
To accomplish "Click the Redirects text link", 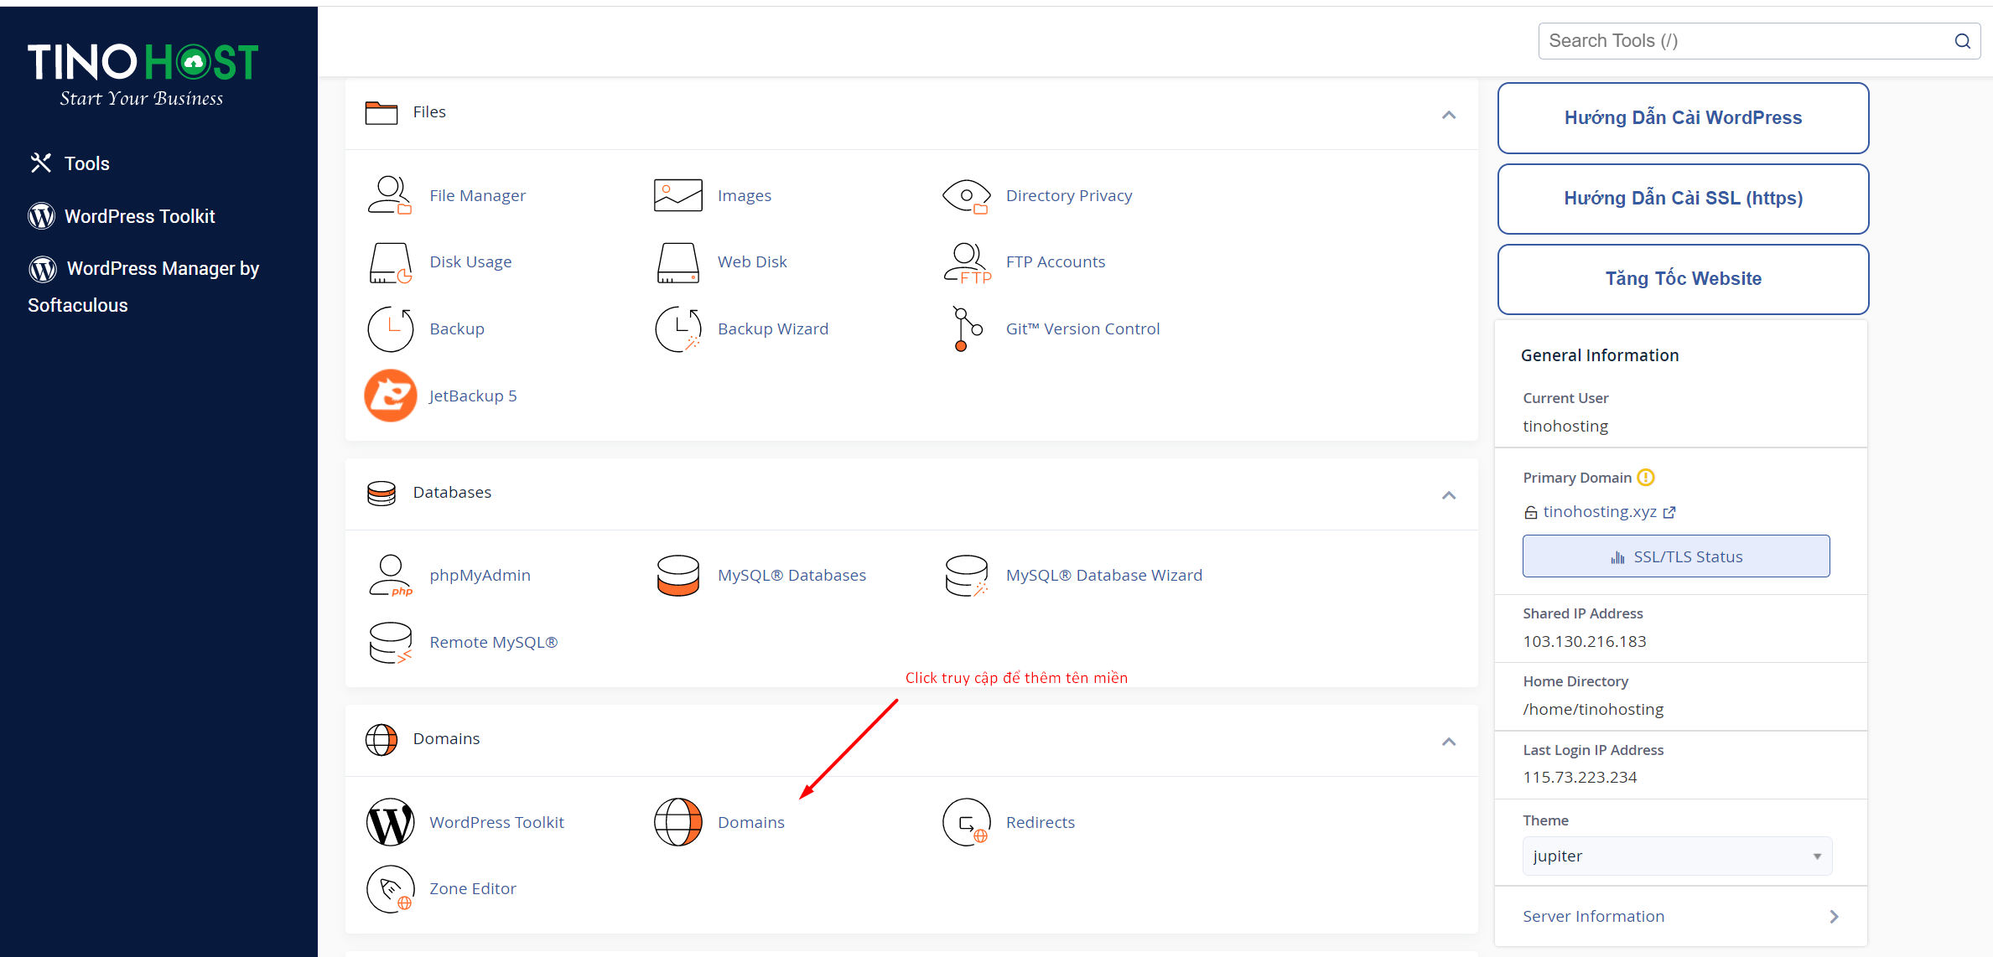I will (1040, 822).
